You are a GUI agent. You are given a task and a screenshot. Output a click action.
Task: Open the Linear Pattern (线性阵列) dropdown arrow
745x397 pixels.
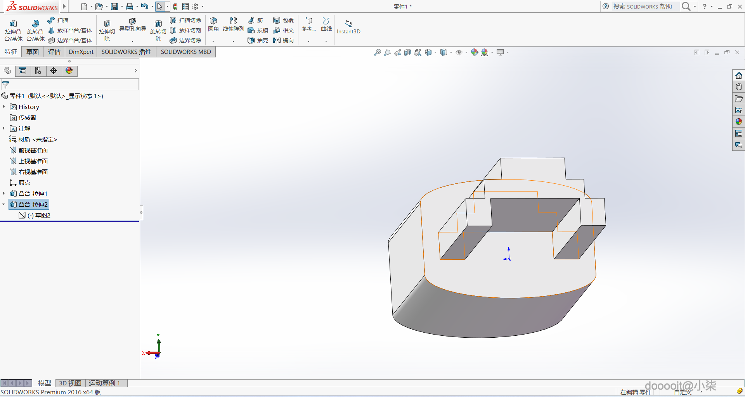[x=233, y=41]
